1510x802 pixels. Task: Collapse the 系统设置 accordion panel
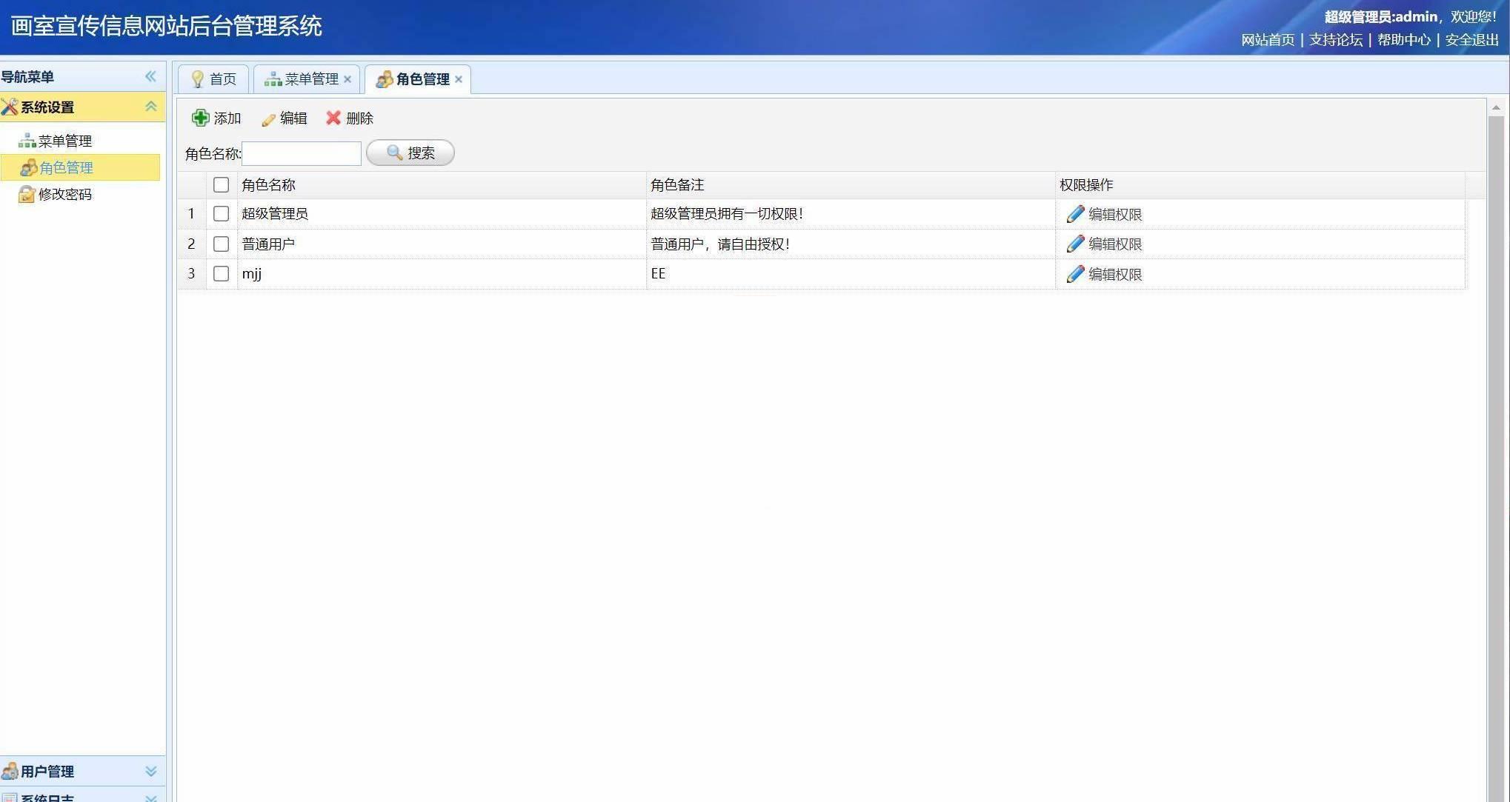150,107
